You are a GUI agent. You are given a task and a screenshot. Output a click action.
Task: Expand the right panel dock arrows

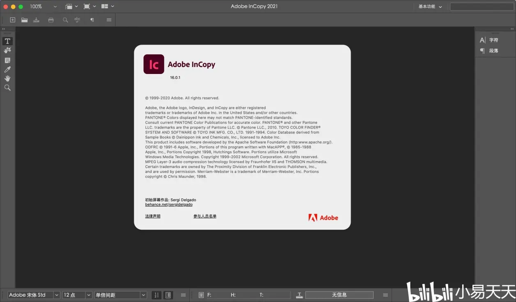click(x=512, y=29)
